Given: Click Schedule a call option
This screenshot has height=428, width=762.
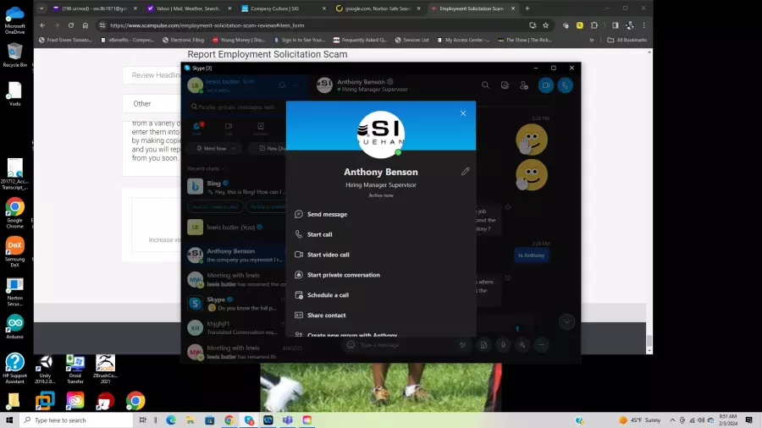Looking at the screenshot, I should (328, 295).
